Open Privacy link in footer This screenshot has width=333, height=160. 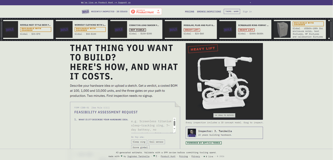point(195,156)
